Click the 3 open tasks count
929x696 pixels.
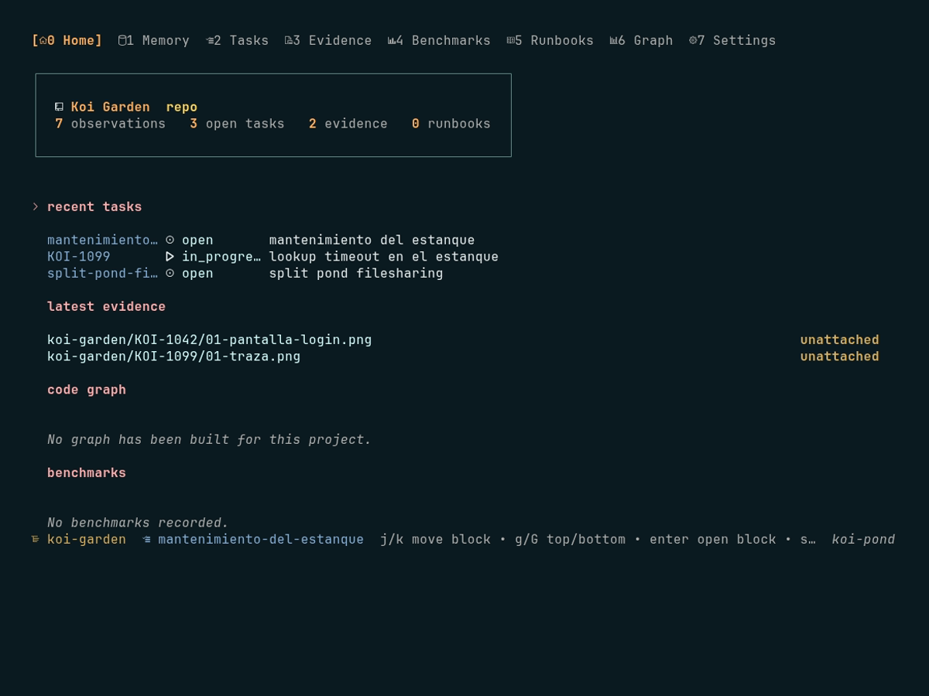tap(237, 124)
